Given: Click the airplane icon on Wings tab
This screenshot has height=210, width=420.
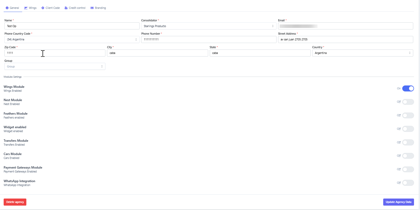Looking at the screenshot, I should pos(26,8).
